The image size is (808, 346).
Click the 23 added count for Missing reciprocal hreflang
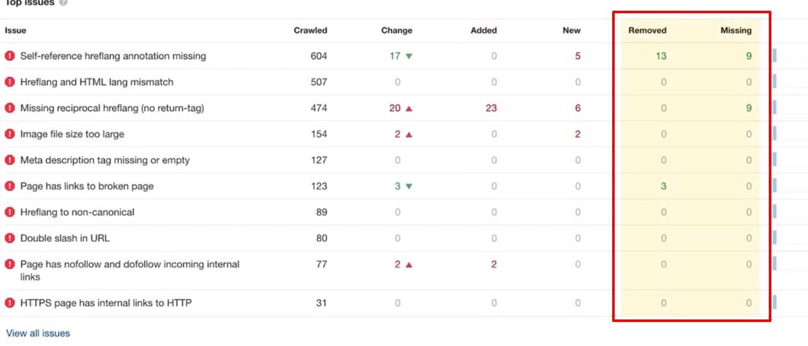pos(491,108)
